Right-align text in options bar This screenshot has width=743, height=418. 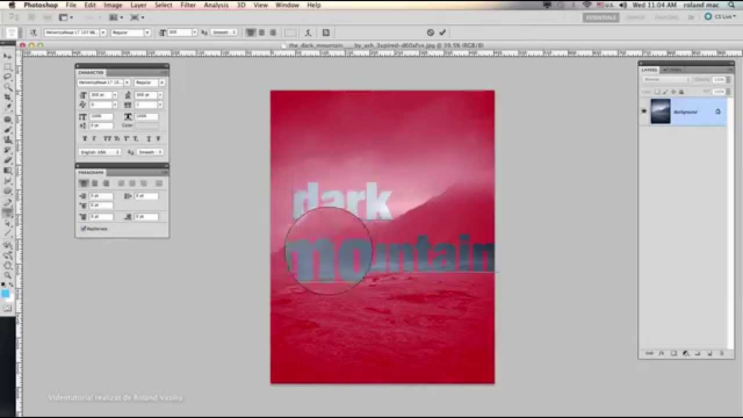pyautogui.click(x=273, y=33)
